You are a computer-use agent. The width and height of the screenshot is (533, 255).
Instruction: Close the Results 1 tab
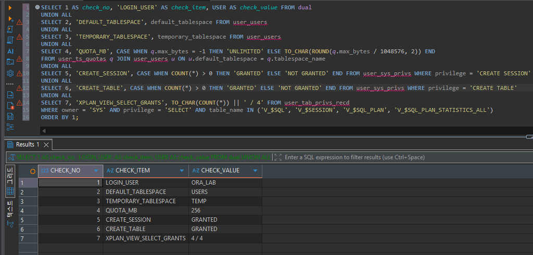(x=46, y=145)
